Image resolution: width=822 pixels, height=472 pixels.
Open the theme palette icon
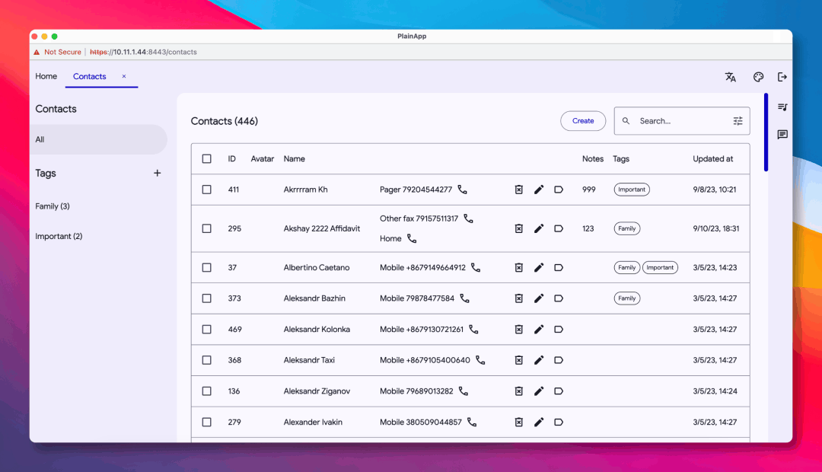pos(758,77)
